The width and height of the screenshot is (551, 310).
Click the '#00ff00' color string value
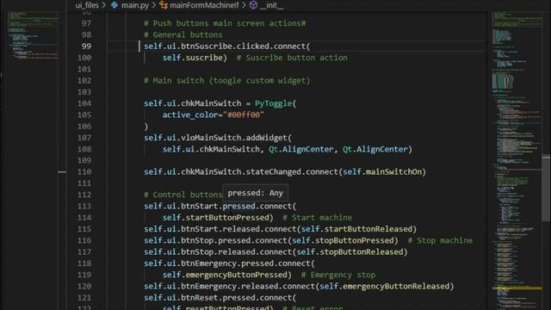(x=243, y=115)
